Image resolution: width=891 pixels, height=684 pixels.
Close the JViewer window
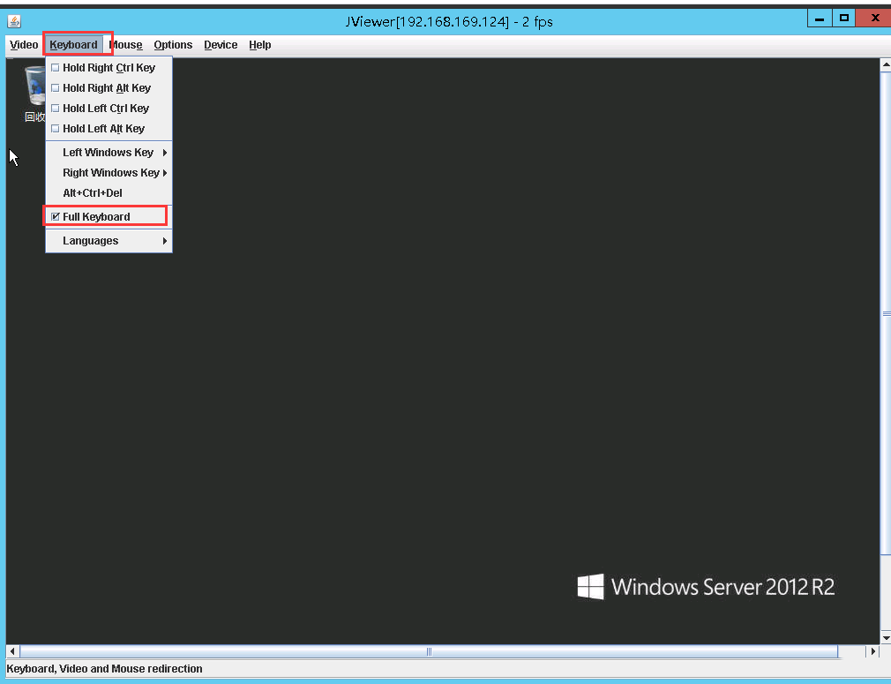875,19
